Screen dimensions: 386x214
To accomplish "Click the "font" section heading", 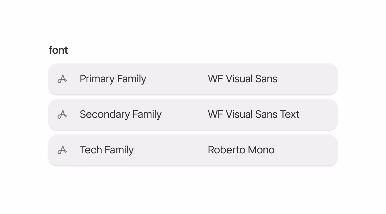I will coord(58,50).
